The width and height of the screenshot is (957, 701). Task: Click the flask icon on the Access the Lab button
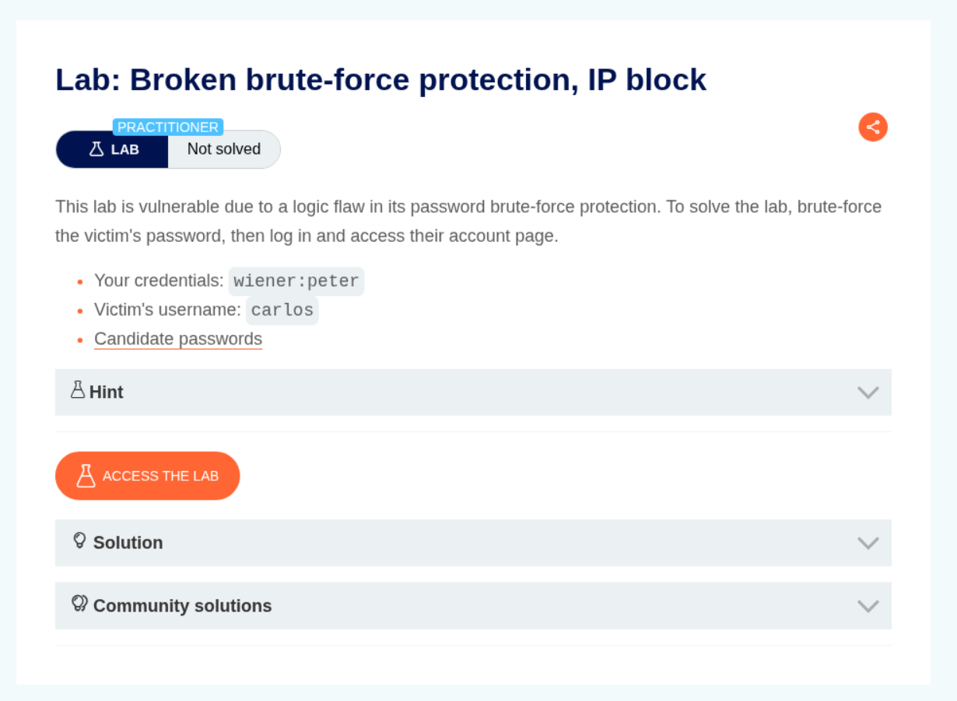pyautogui.click(x=86, y=476)
